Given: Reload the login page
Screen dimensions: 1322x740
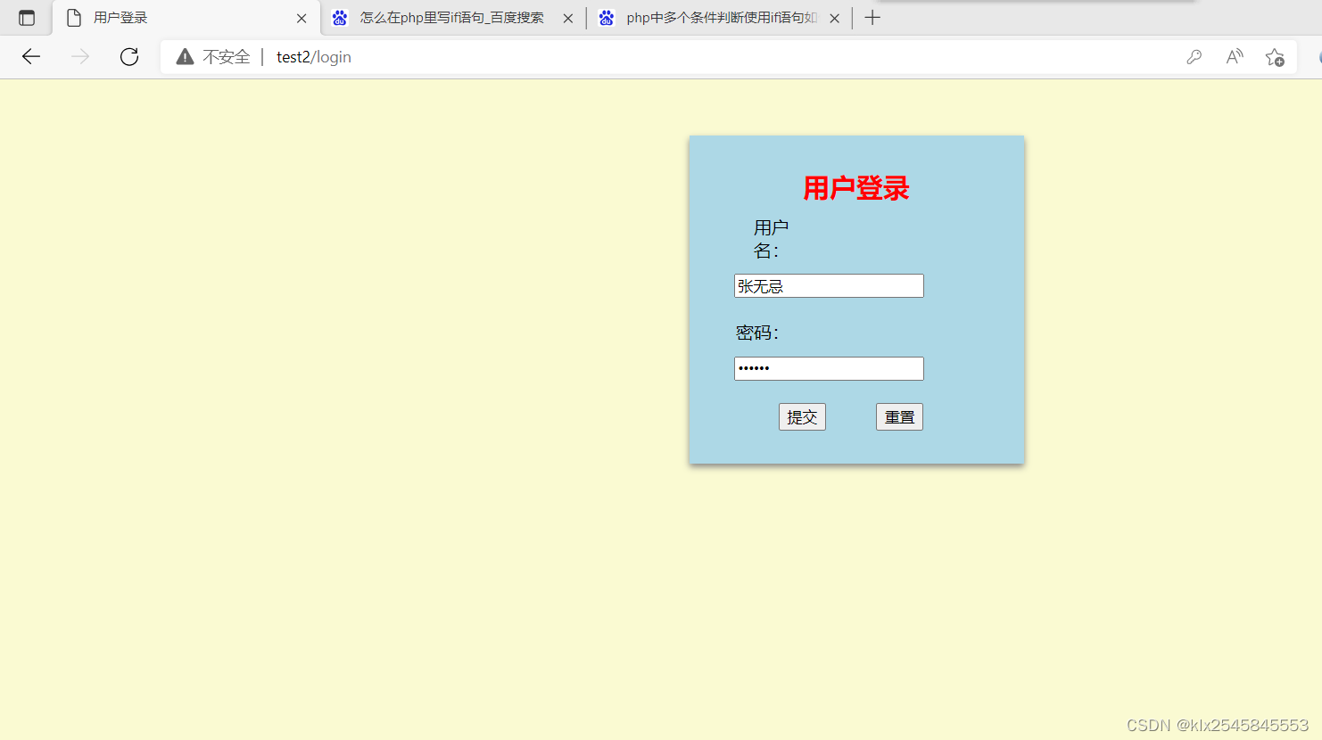Looking at the screenshot, I should pos(129,57).
